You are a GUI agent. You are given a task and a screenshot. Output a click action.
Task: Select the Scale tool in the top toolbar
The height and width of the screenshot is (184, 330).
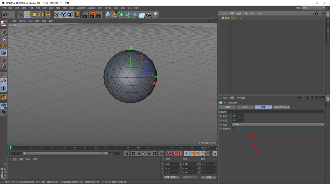[x=34, y=15]
